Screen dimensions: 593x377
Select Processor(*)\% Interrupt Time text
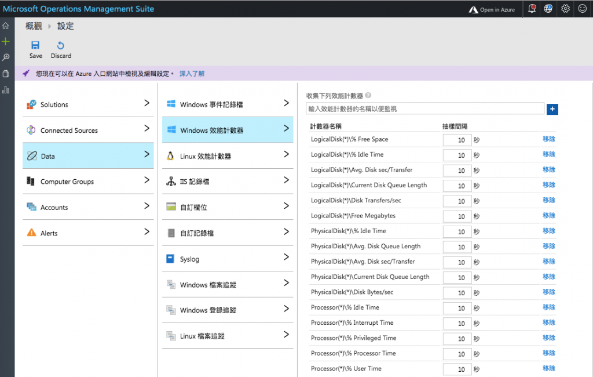tap(352, 322)
